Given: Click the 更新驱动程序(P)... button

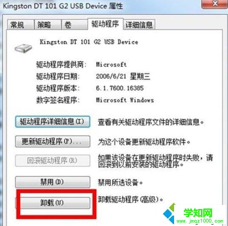Looking at the screenshot, I should pos(53,141).
